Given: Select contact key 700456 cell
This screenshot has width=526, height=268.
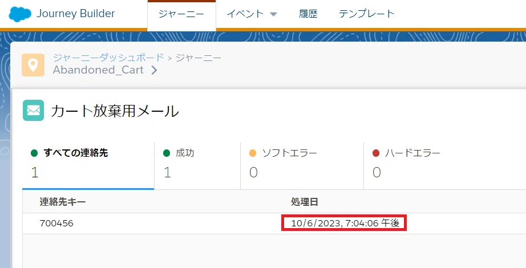Looking at the screenshot, I should pos(56,223).
